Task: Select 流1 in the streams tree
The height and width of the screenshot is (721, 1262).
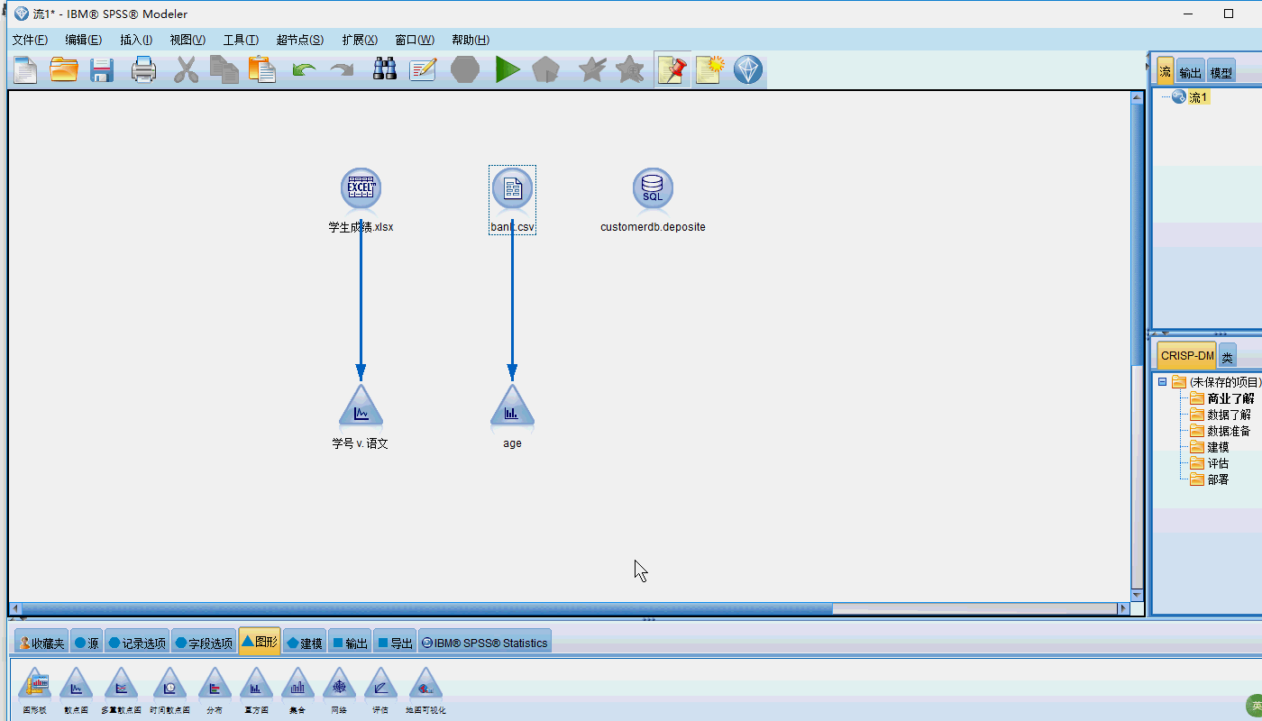Action: (x=1198, y=97)
